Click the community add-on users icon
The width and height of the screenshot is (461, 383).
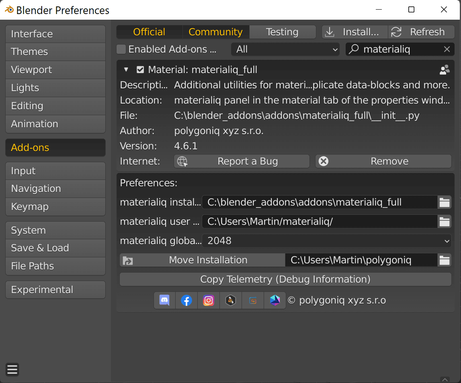pos(445,69)
